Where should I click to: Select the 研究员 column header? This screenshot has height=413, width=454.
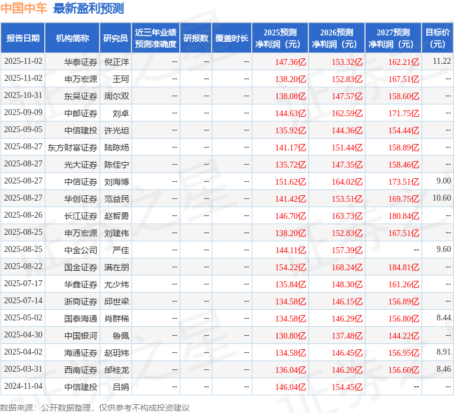[116, 38]
